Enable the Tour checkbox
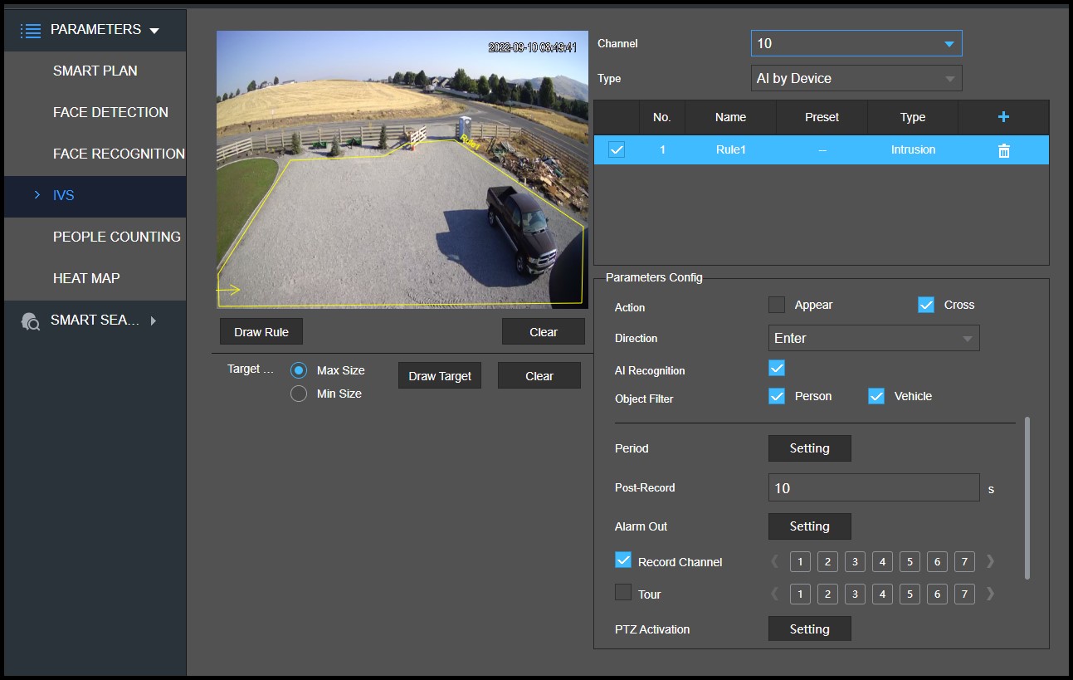Viewport: 1073px width, 680px height. (623, 593)
